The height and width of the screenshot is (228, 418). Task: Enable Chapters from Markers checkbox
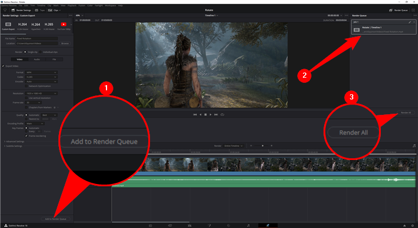click(26, 107)
